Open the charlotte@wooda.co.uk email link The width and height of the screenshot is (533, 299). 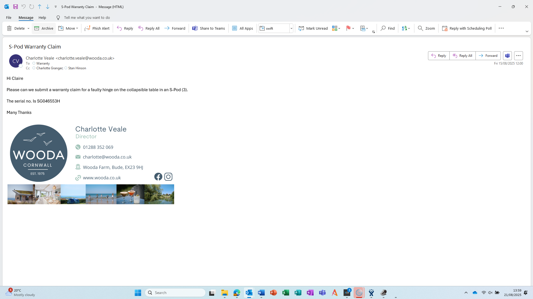click(107, 157)
